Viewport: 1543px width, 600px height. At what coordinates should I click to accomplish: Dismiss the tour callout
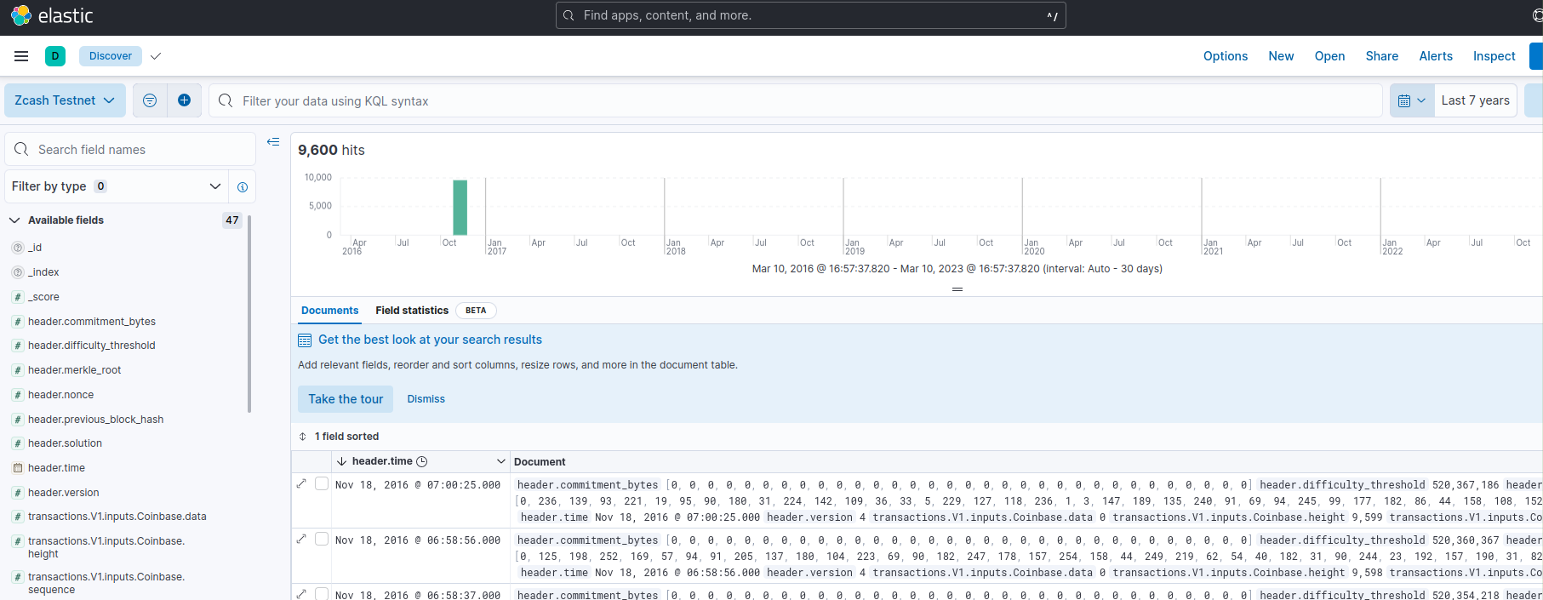(426, 399)
